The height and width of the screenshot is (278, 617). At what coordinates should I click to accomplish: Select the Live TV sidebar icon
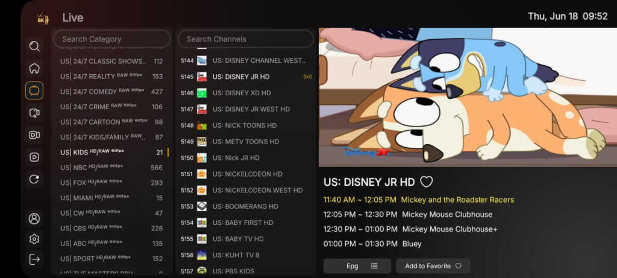tap(34, 90)
